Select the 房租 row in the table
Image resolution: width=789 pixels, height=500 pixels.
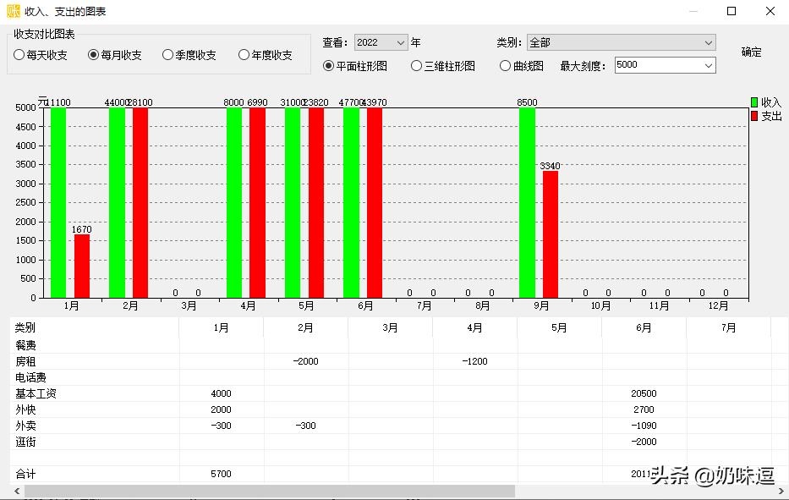click(85, 360)
